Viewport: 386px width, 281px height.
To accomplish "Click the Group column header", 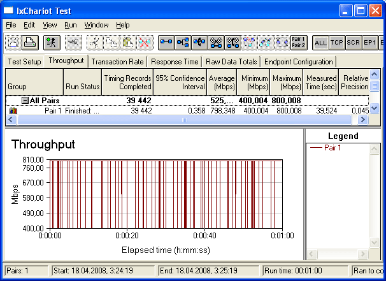I will (x=34, y=82).
